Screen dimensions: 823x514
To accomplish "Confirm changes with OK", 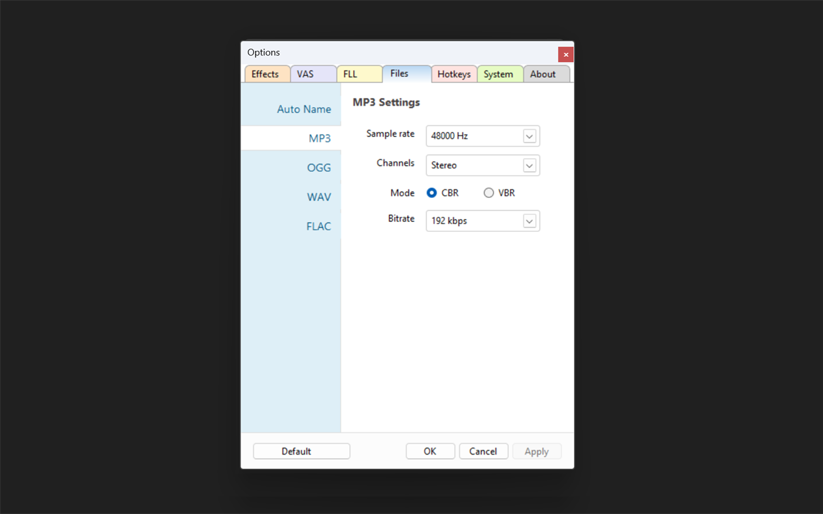I will pyautogui.click(x=430, y=451).
